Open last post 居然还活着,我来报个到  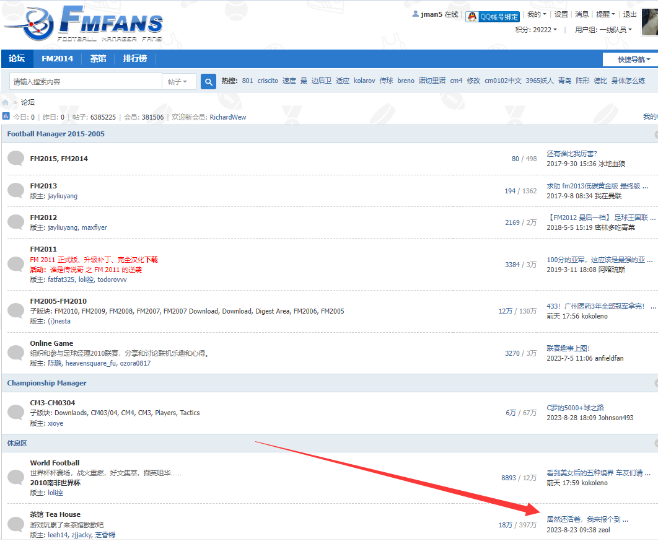587,519
